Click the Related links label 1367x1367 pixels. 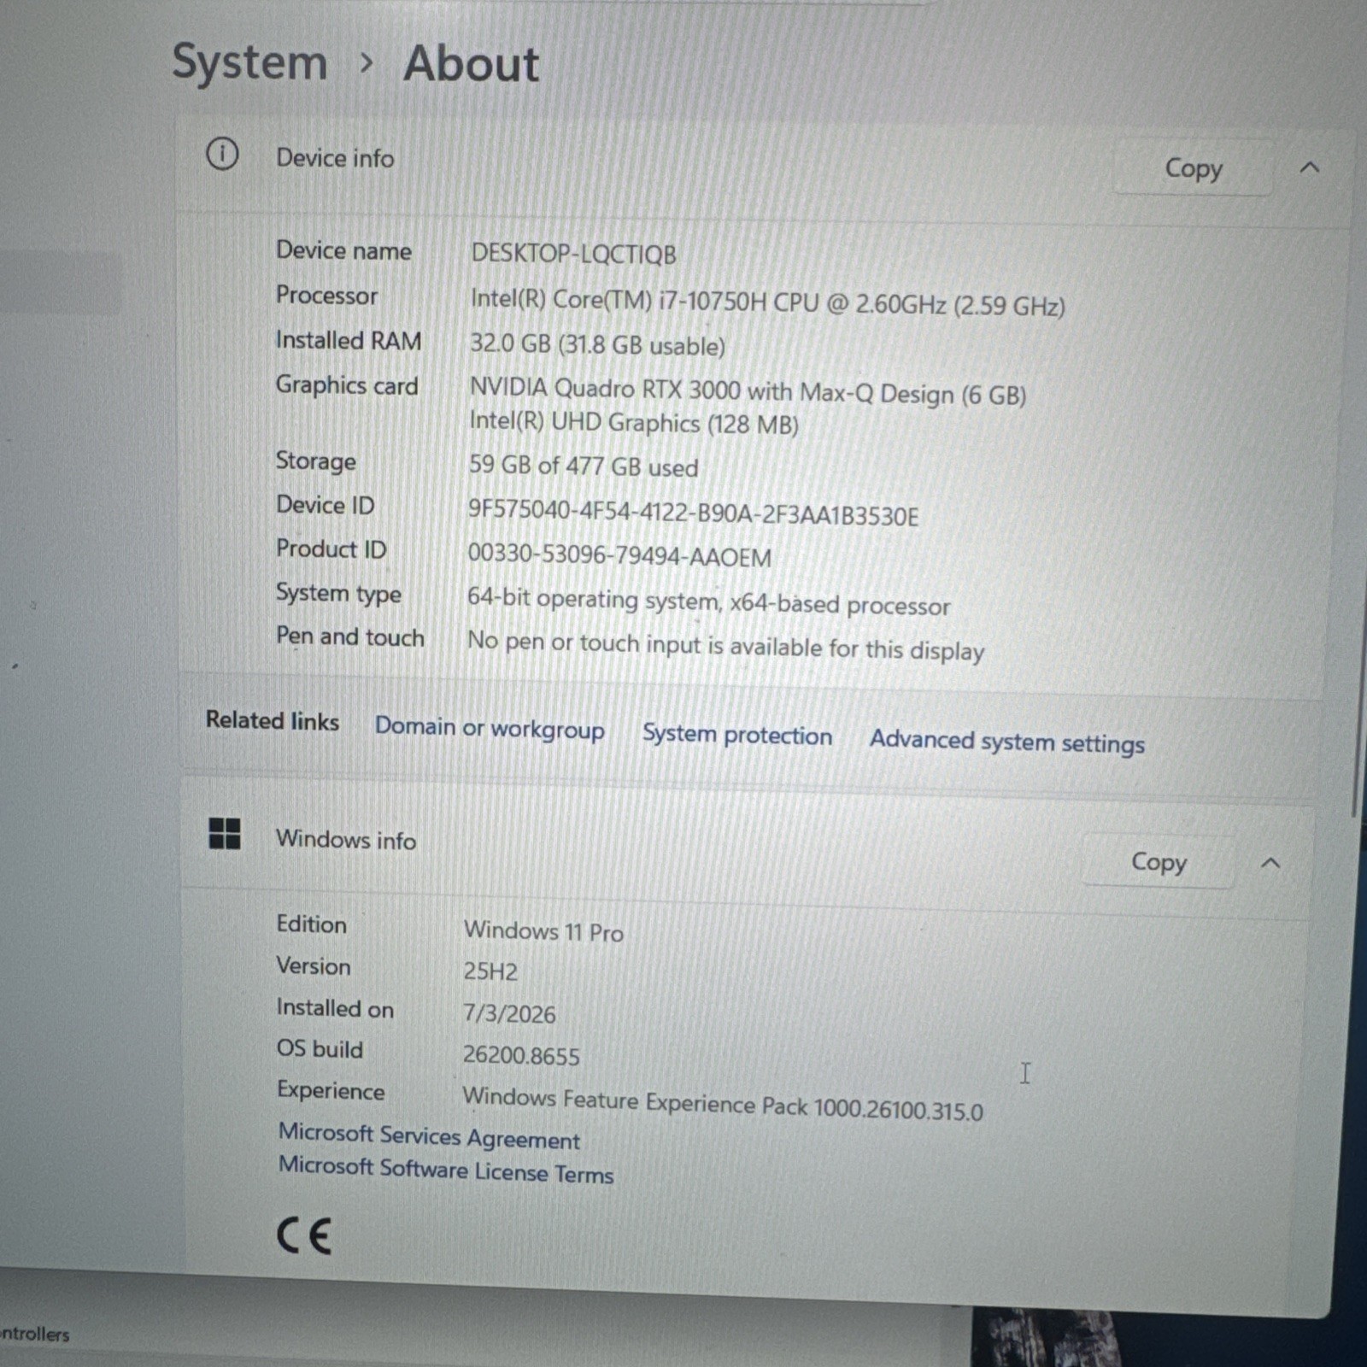pyautogui.click(x=273, y=720)
